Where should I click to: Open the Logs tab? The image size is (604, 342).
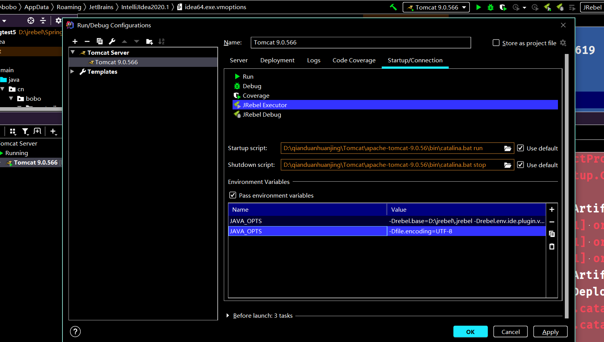(314, 60)
